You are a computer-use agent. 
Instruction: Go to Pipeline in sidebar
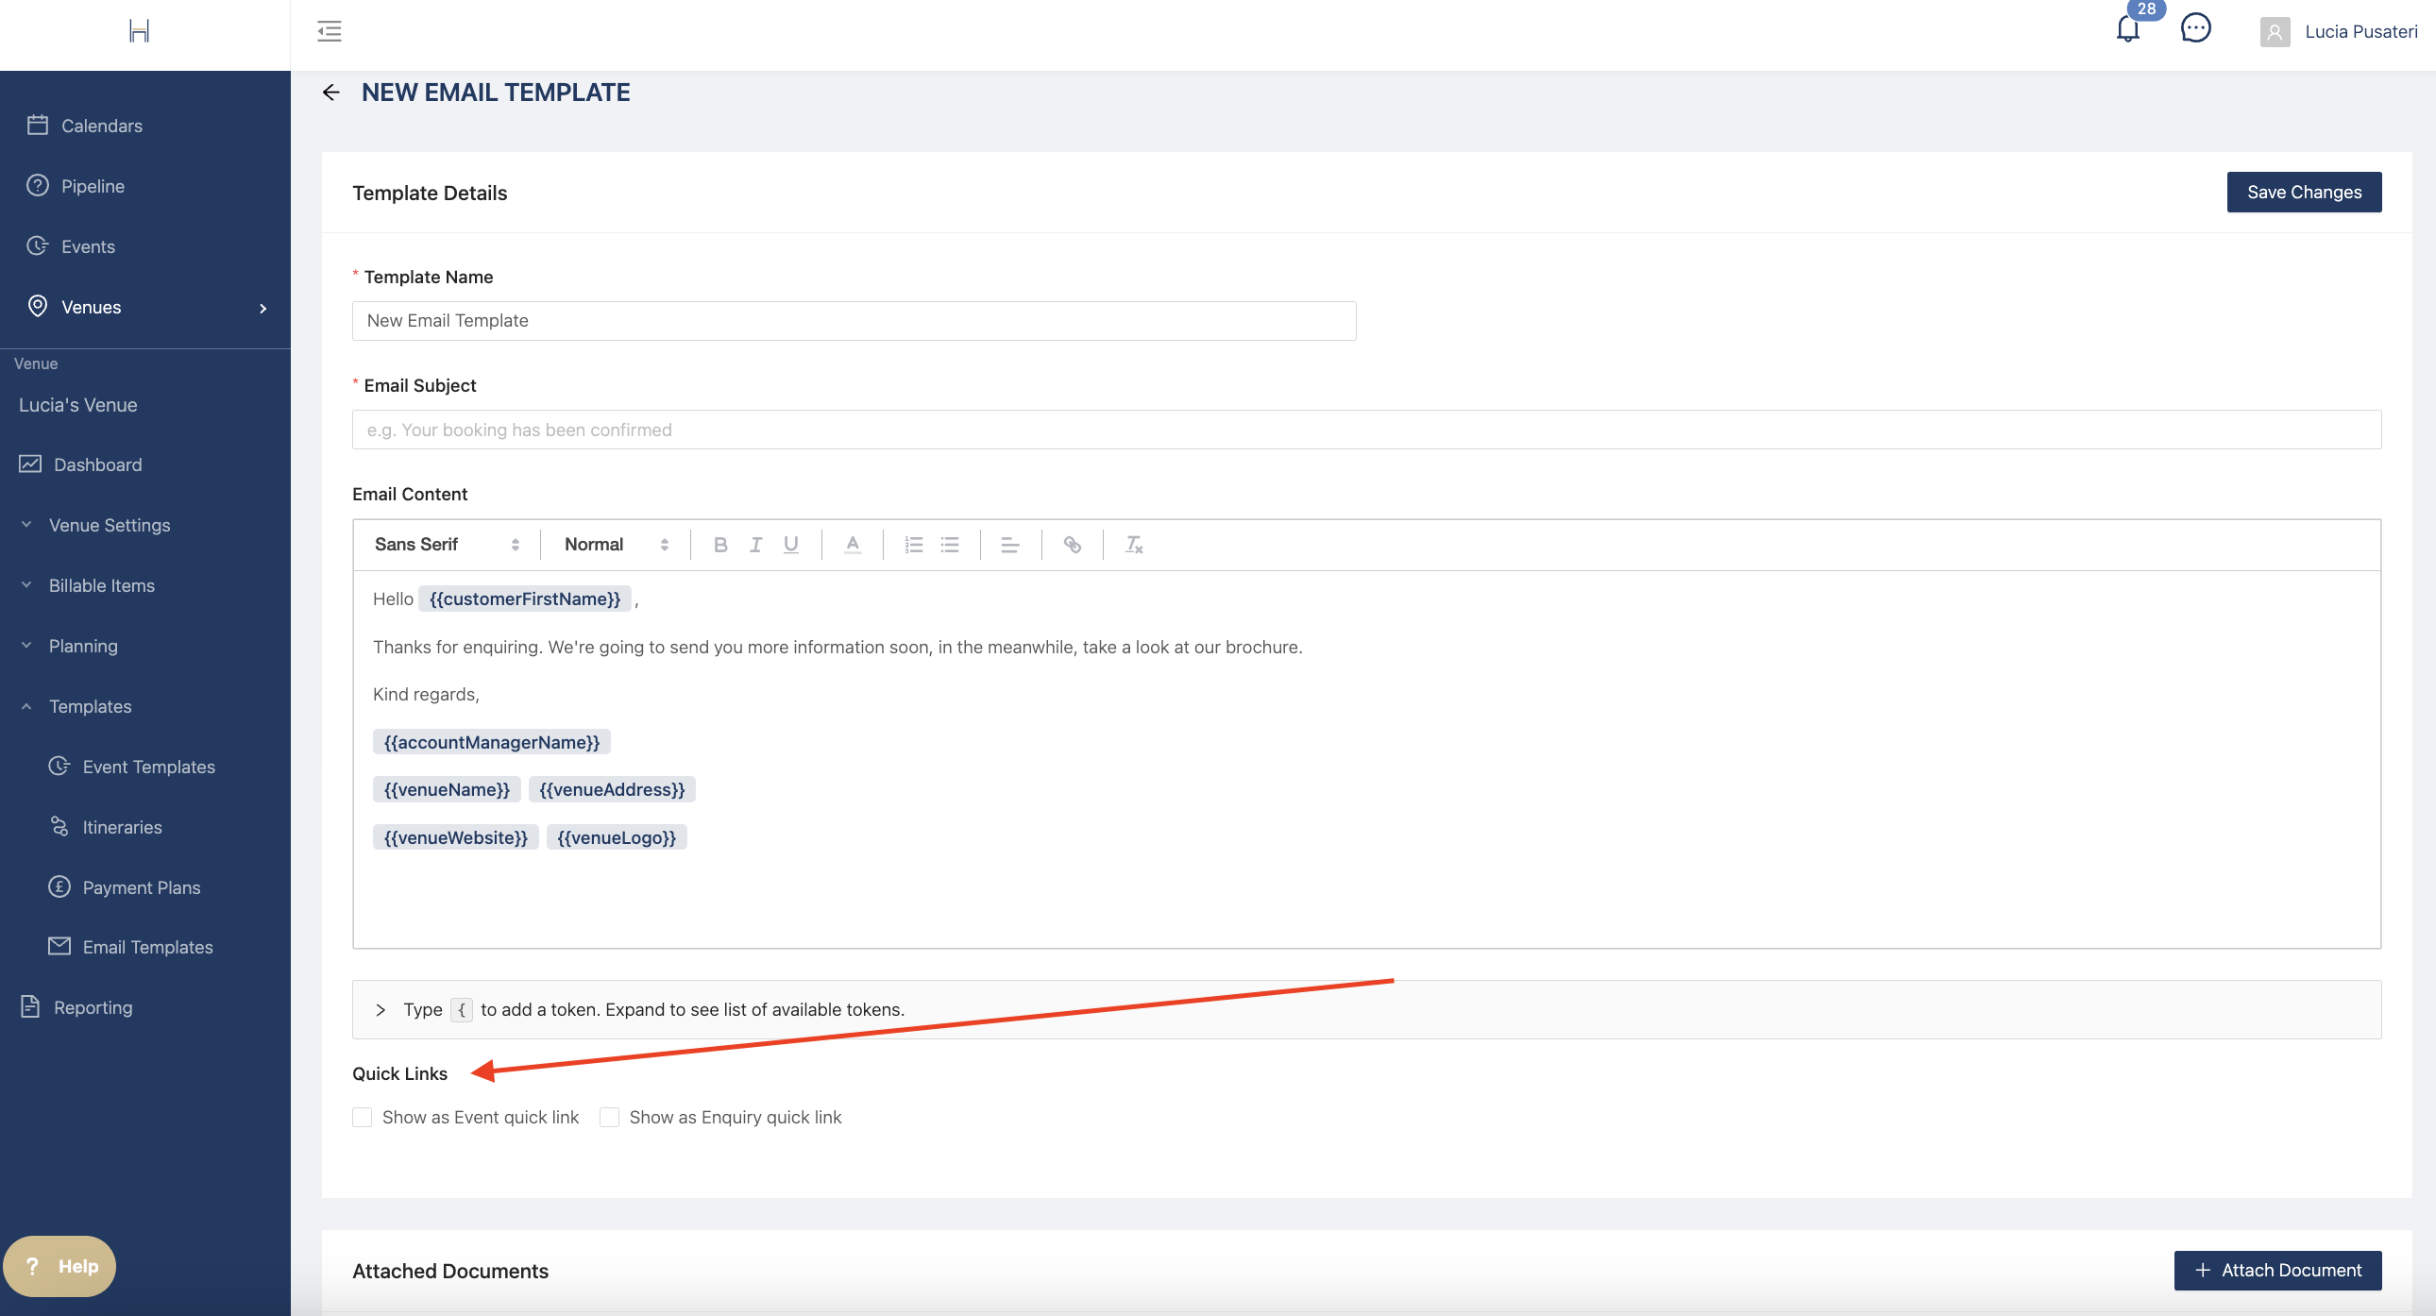pyautogui.click(x=93, y=186)
